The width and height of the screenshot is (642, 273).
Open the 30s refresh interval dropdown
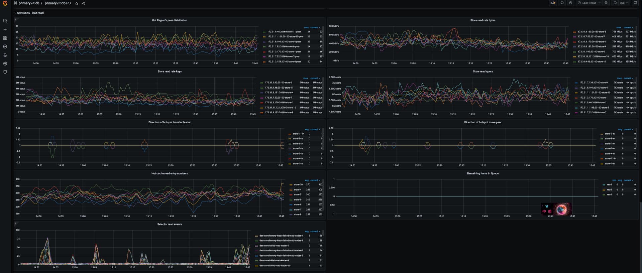(x=624, y=3)
